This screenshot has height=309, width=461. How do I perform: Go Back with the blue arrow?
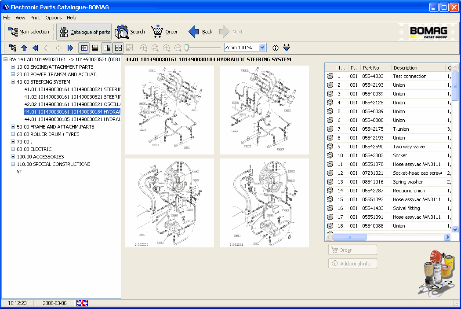pos(200,32)
